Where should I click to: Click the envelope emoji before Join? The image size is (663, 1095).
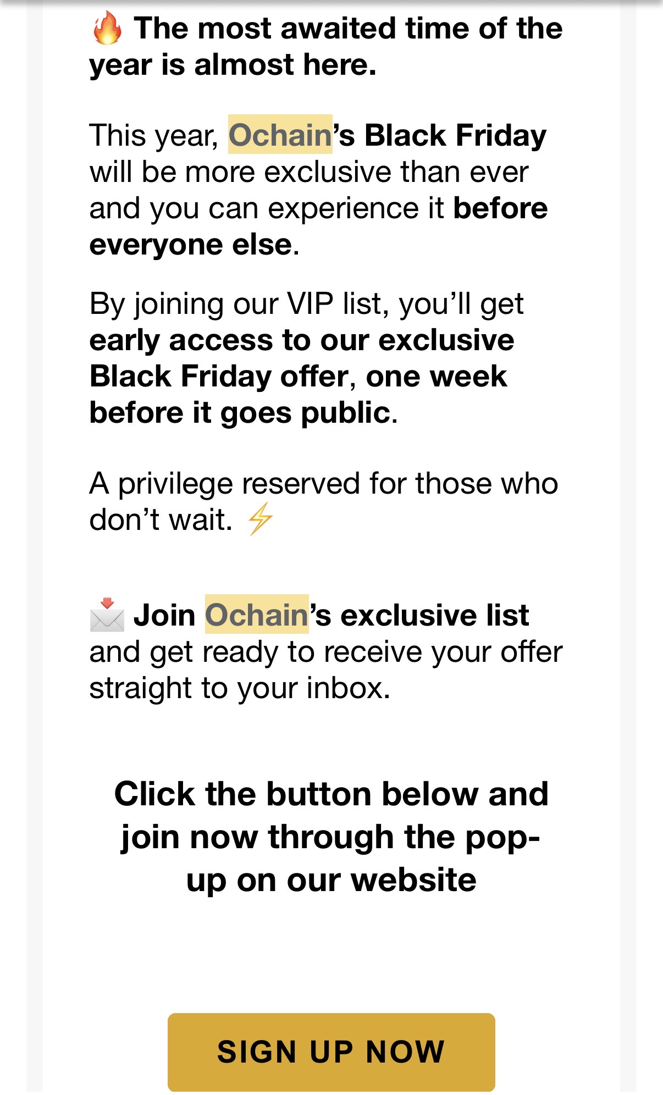pyautogui.click(x=107, y=614)
